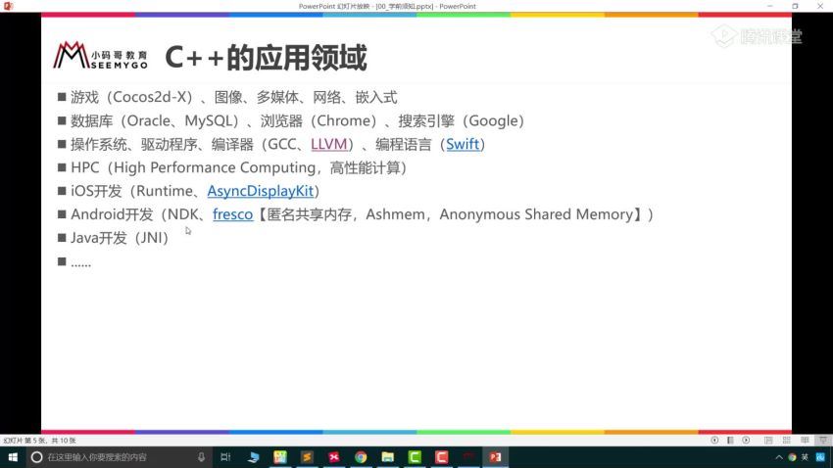Open the fresco hyperlink
Screen dimensions: 833x468
pos(232,214)
